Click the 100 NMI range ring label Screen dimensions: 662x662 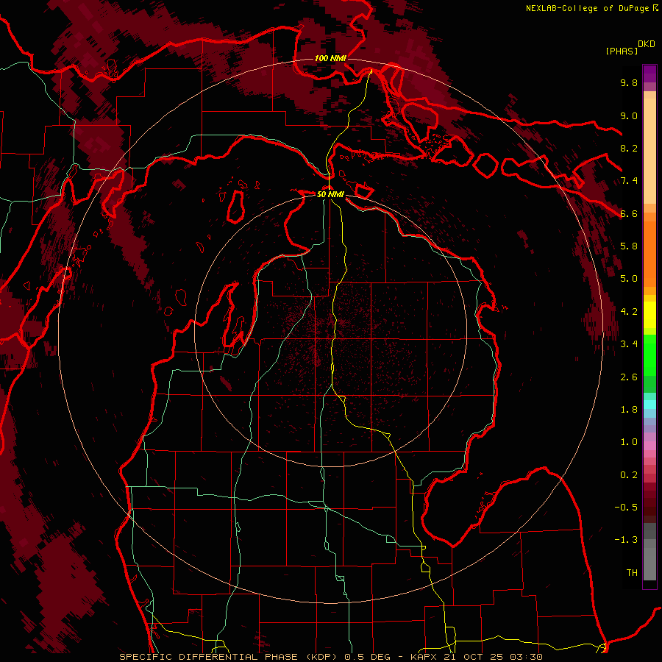[330, 58]
